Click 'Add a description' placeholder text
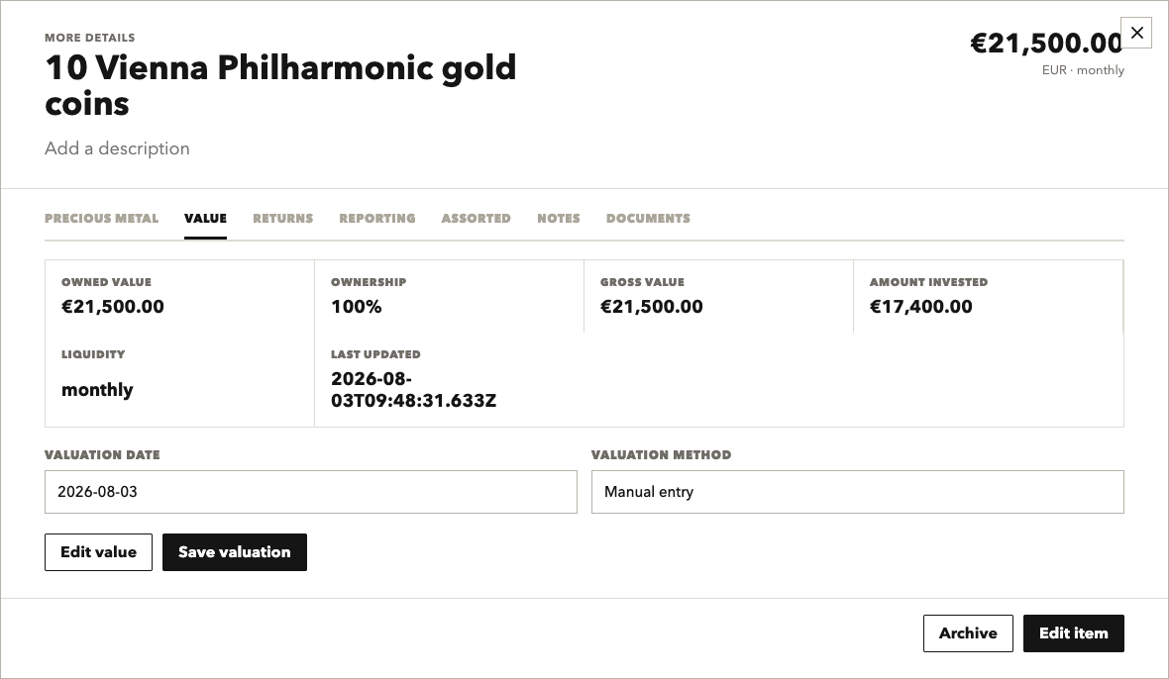 pyautogui.click(x=117, y=148)
